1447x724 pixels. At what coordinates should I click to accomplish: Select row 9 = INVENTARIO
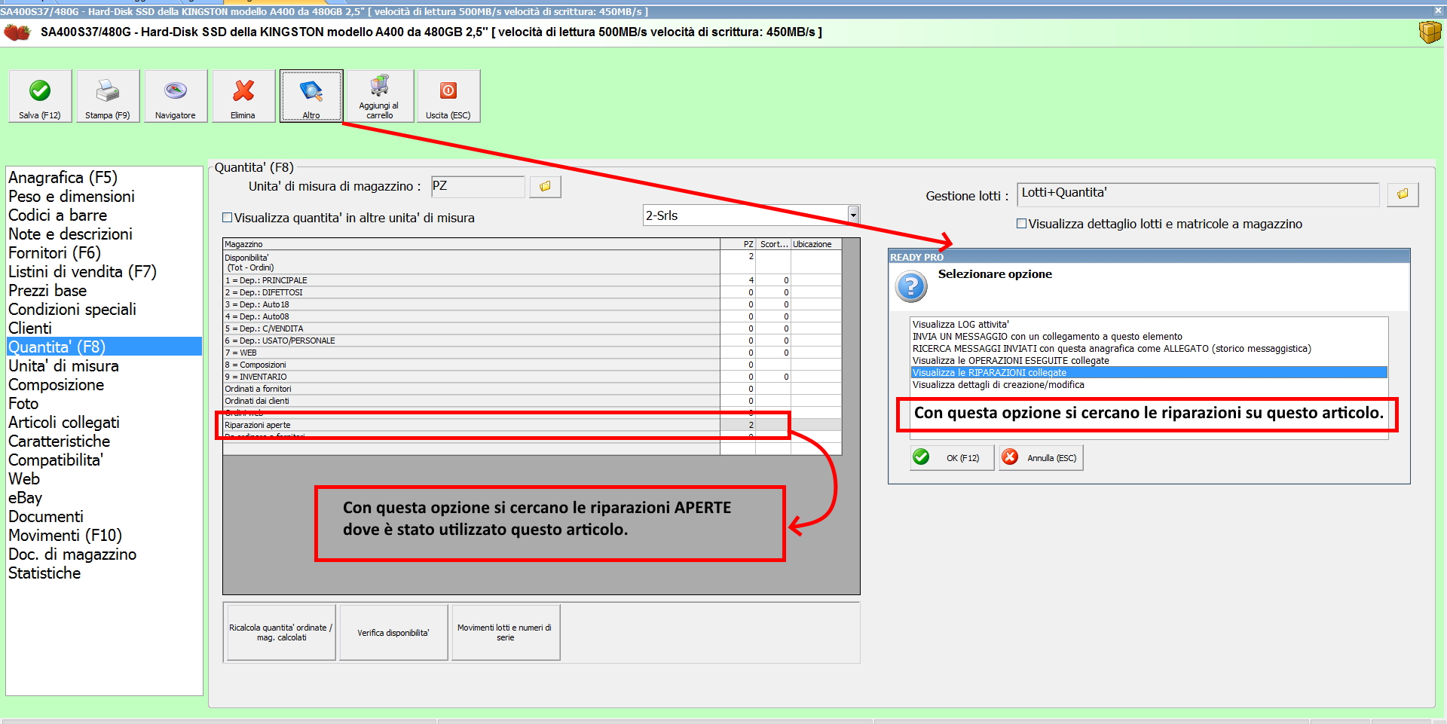[x=532, y=377]
